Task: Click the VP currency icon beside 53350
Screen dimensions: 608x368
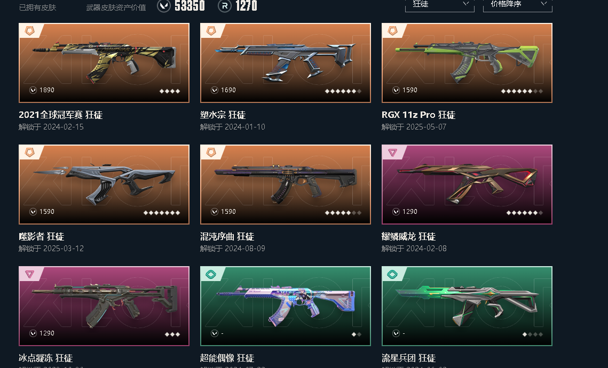Action: (x=164, y=6)
